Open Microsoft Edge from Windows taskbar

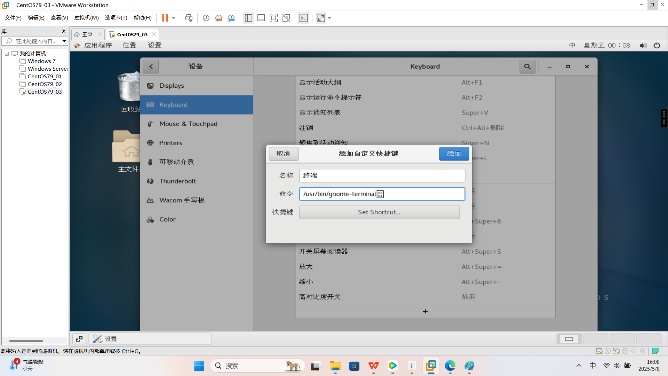450,366
